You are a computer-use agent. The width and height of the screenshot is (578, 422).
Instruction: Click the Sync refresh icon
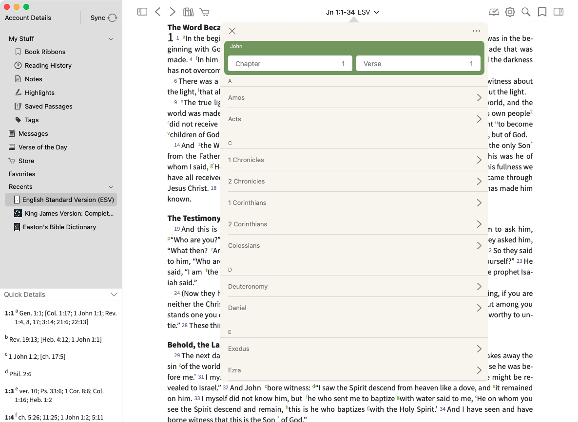click(113, 18)
